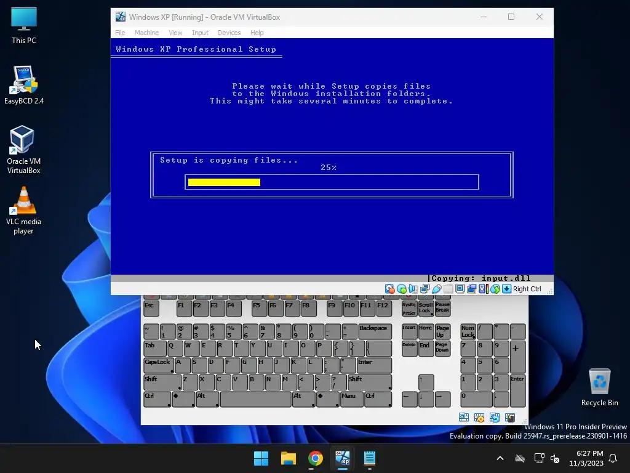Switch to Windows XP VM taskbar icon
This screenshot has height=473, width=630.
(342, 458)
